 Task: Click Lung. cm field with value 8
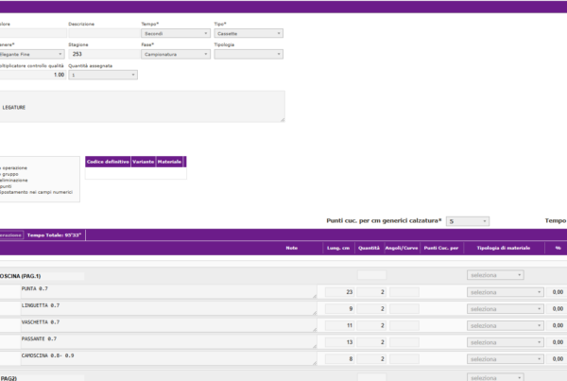click(x=339, y=358)
